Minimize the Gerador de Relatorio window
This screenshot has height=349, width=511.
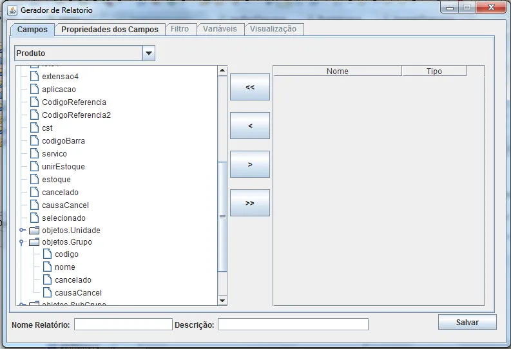tap(450, 8)
